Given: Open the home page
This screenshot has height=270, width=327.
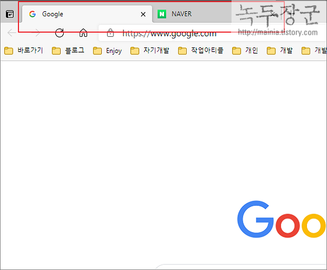Looking at the screenshot, I should point(83,33).
